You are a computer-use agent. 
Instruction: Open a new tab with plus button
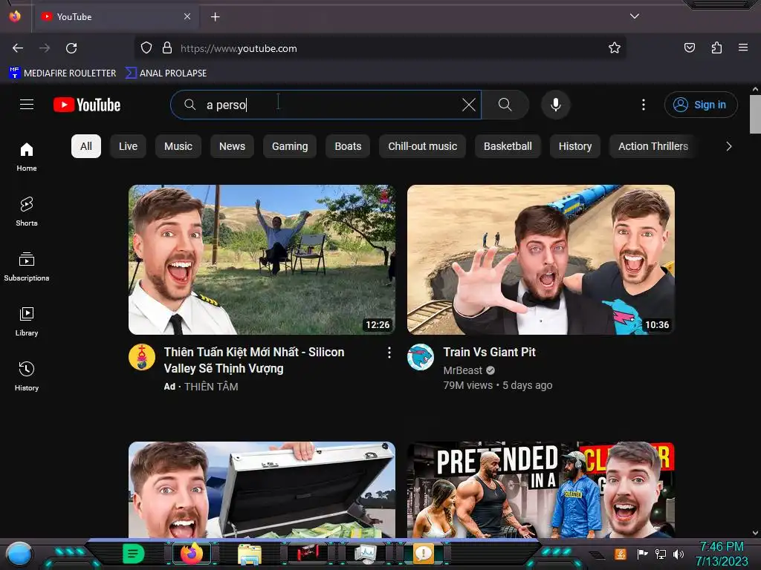(x=215, y=17)
